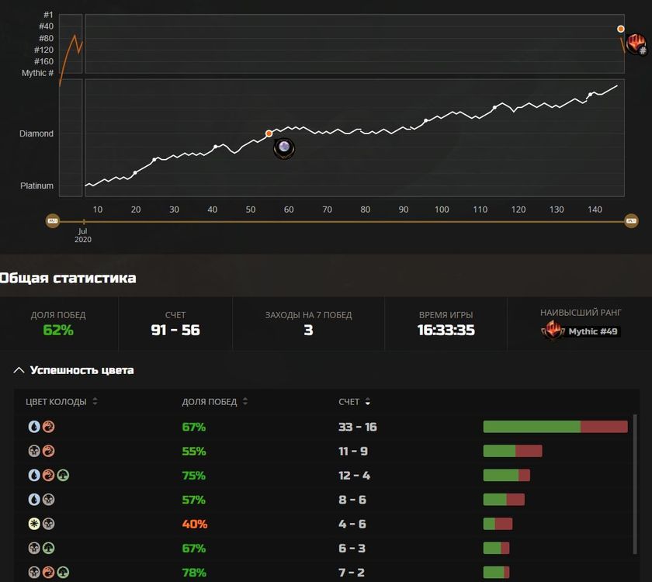Viewport: 652px width, 582px height.
Task: Click the orange point at the Diamond rank-up
Action: pyautogui.click(x=269, y=133)
